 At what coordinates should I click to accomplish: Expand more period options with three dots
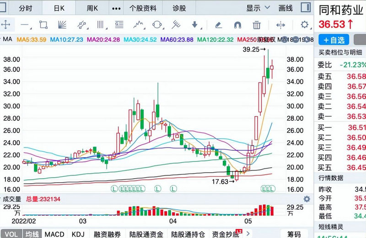coord(117,8)
